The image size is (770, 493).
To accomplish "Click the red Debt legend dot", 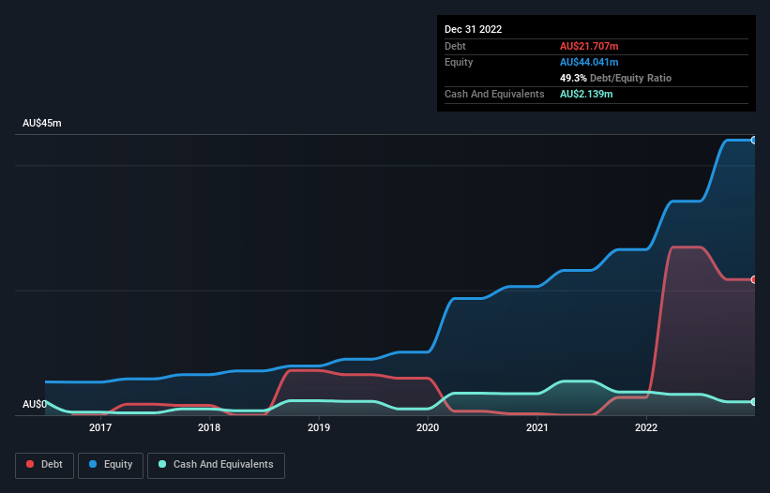I will point(30,464).
